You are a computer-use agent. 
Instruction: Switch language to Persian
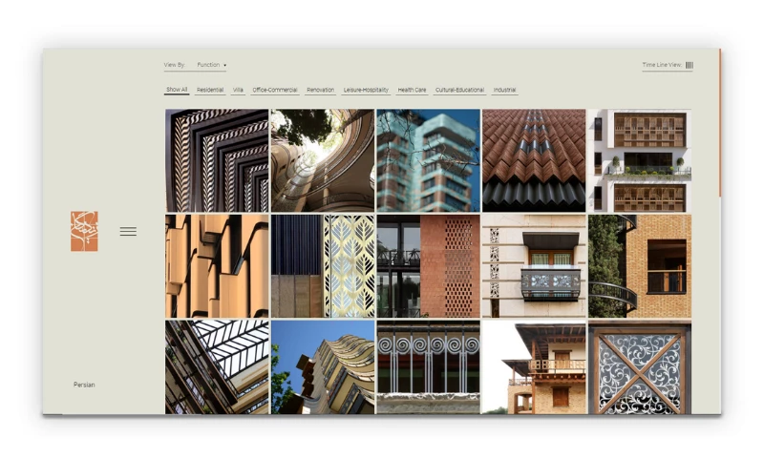(x=84, y=385)
